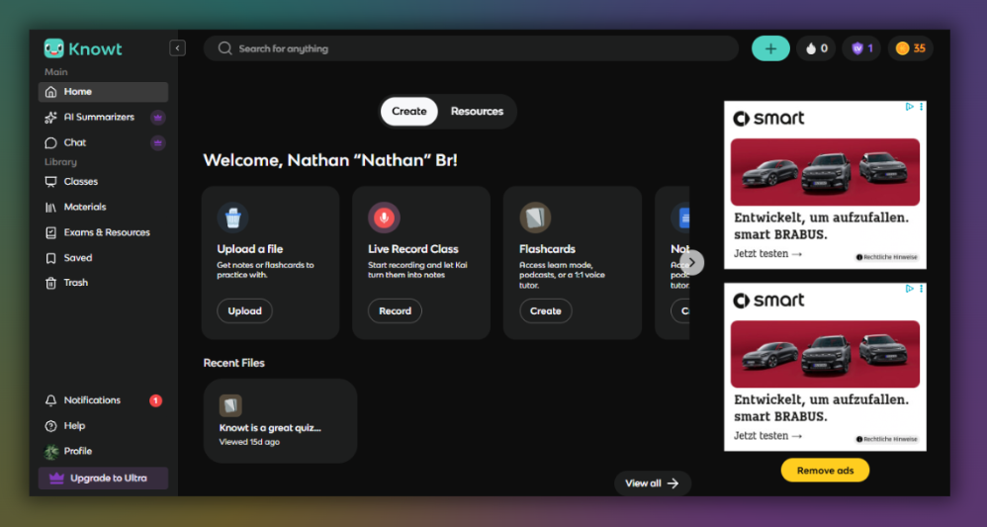The image size is (987, 527).
Task: Click Jetzt testen in the bottom ad
Action: pos(768,436)
